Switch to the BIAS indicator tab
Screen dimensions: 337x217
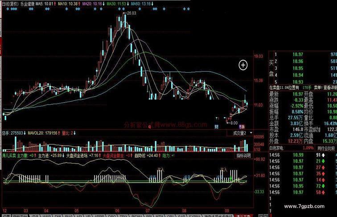point(69,216)
